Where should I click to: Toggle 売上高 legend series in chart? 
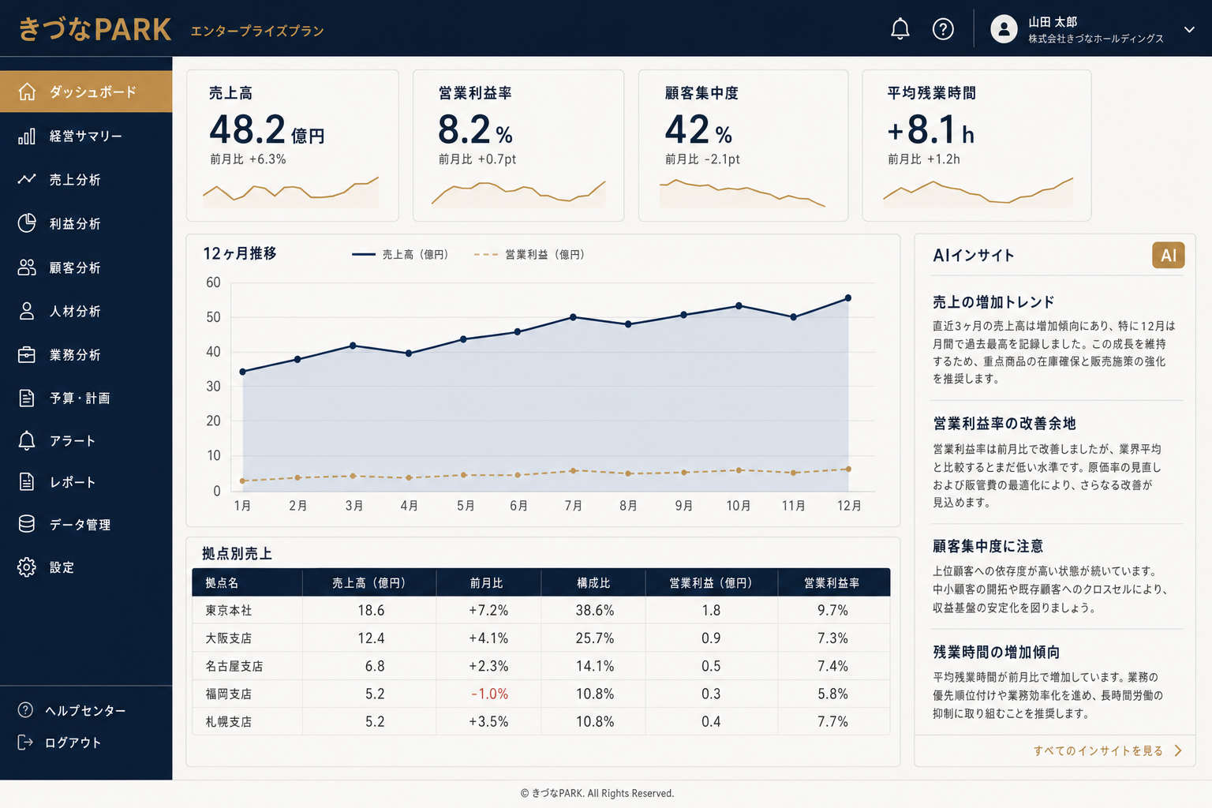click(x=400, y=254)
